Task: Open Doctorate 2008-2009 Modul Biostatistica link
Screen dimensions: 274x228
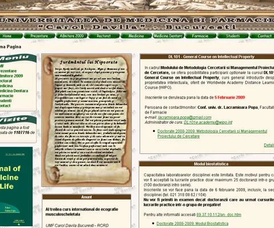Action: pyautogui.click(x=192, y=223)
